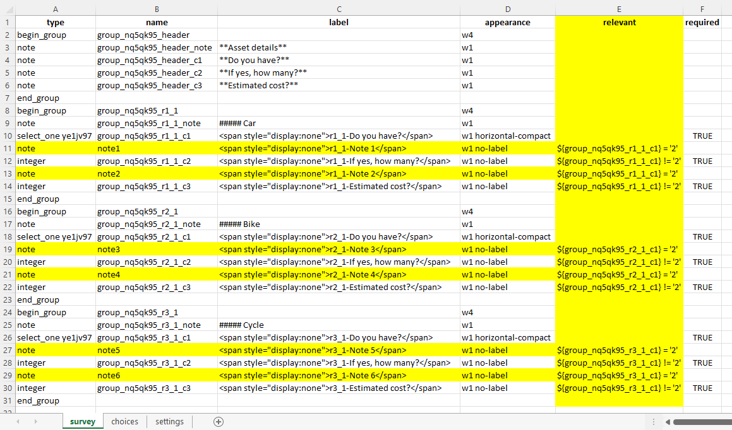This screenshot has width=732, height=430.
Task: Switch to the choices sheet tab
Action: point(124,421)
